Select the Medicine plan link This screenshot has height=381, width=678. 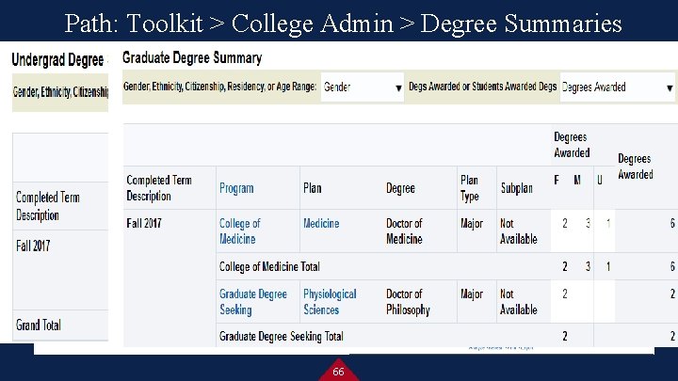[x=321, y=224]
